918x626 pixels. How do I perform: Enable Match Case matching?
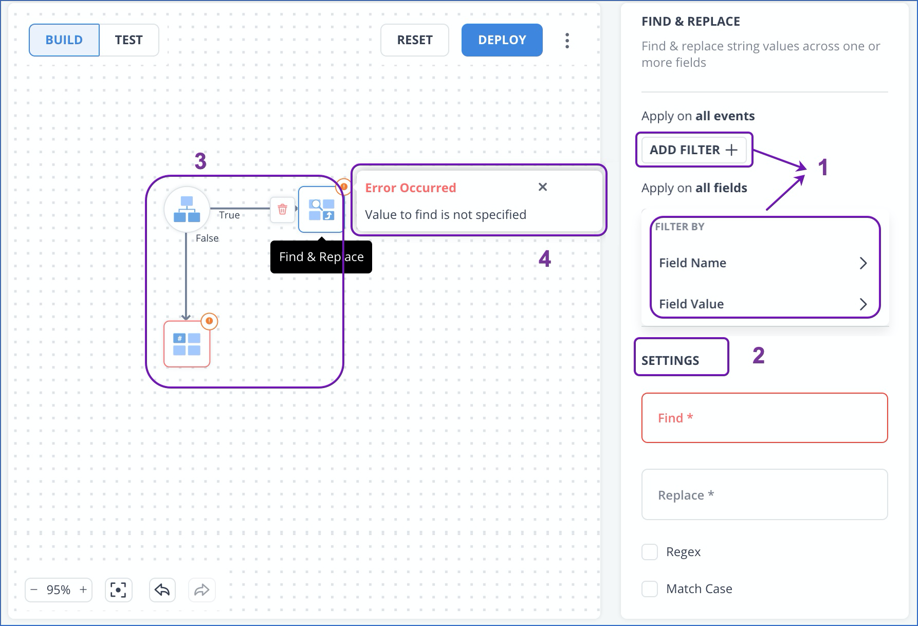point(649,589)
